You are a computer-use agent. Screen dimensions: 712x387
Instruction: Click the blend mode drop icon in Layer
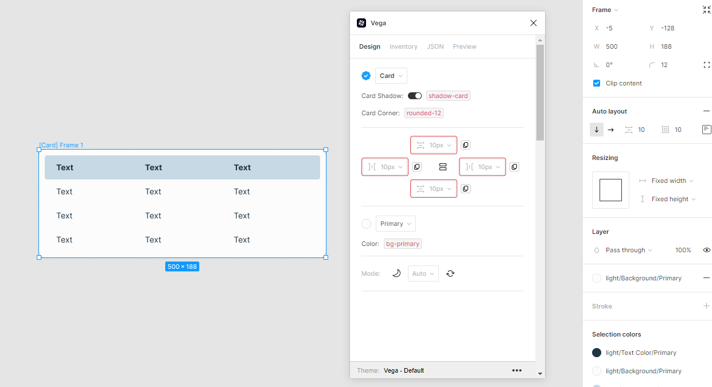pos(597,250)
